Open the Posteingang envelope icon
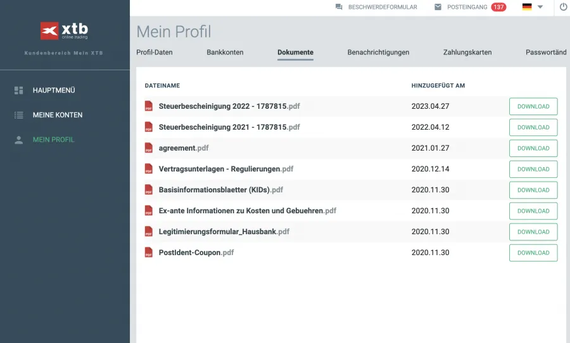This screenshot has width=570, height=343. (x=438, y=7)
